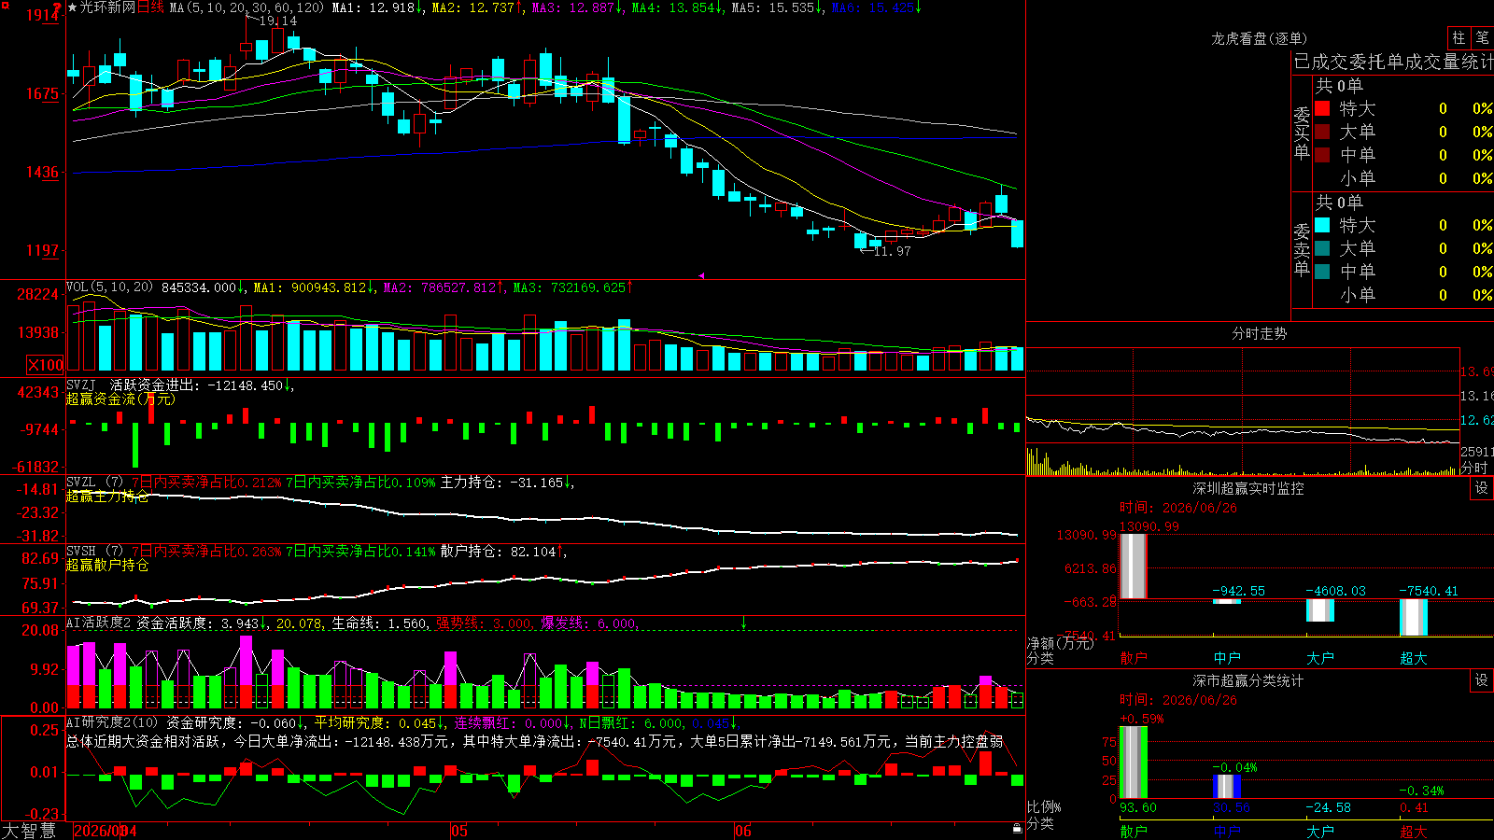The width and height of the screenshot is (1494, 840).
Task: Switch order view with the 柱 button
Action: click(x=1459, y=38)
